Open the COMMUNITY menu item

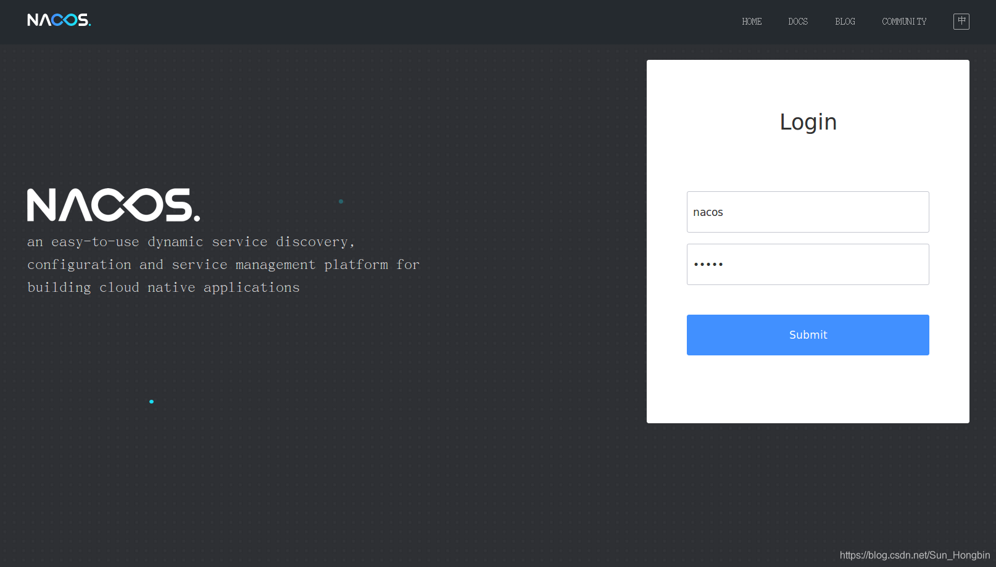coord(904,22)
